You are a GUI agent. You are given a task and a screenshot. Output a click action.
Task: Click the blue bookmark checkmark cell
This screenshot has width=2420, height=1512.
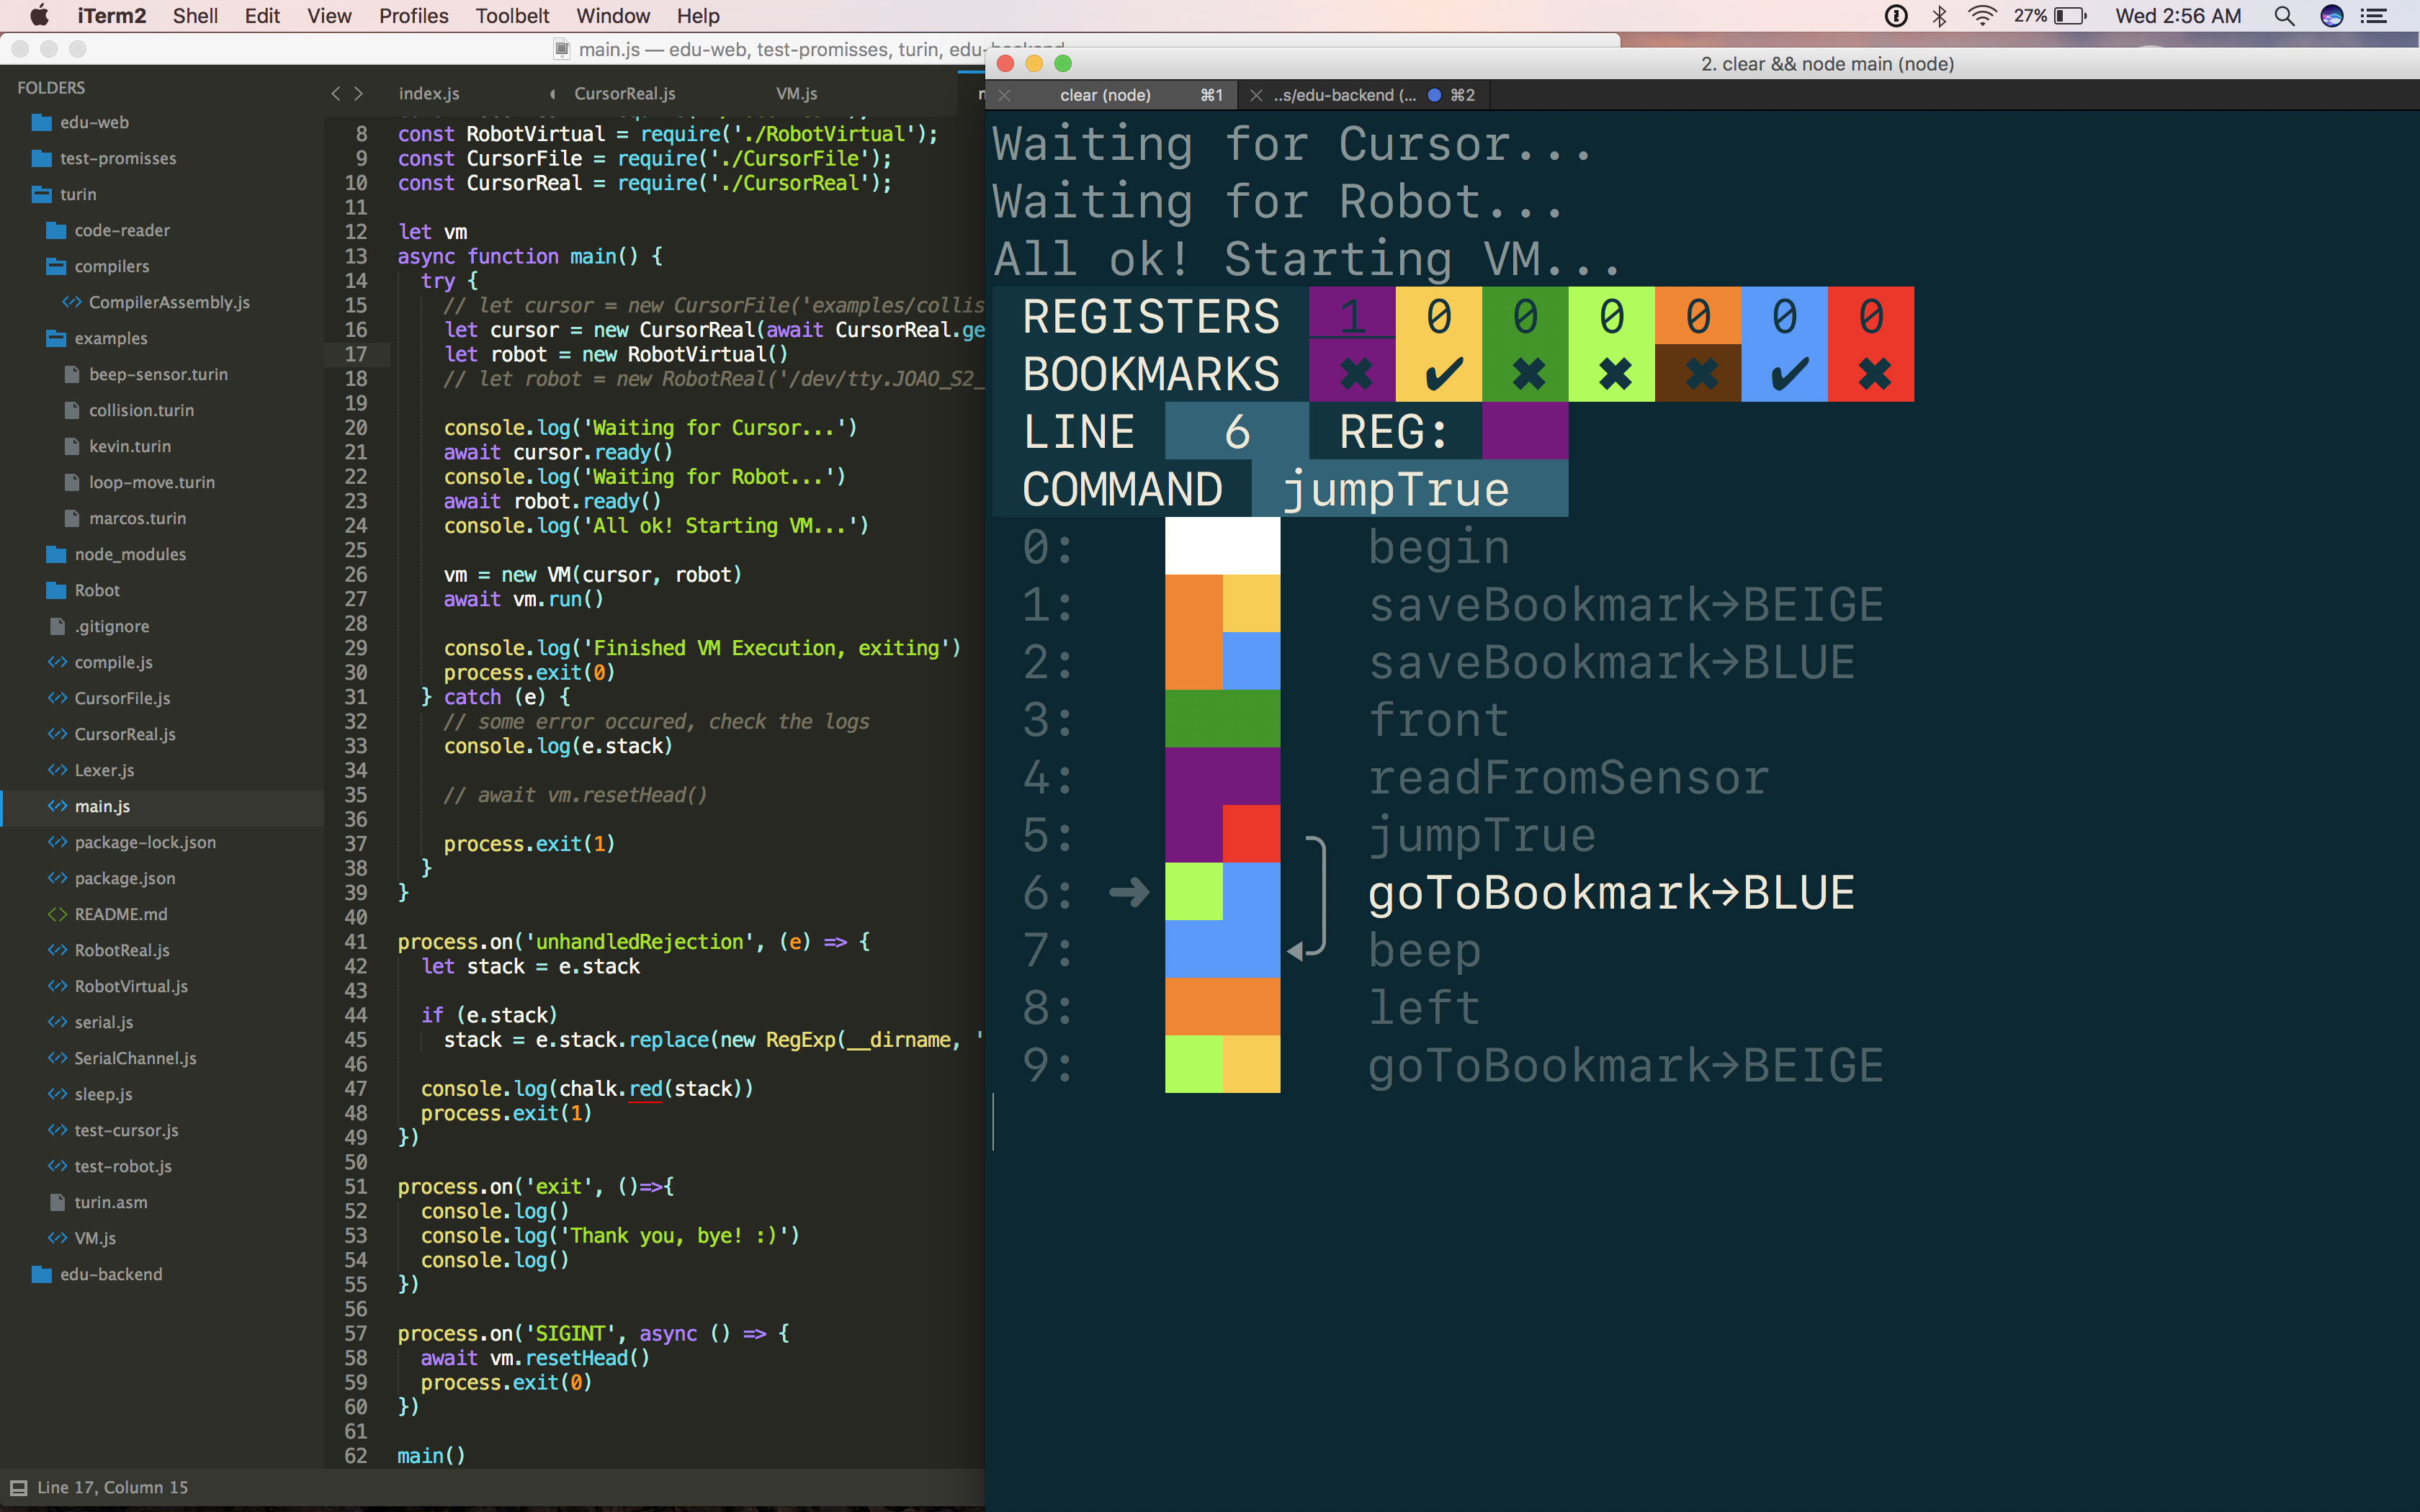click(x=1785, y=373)
